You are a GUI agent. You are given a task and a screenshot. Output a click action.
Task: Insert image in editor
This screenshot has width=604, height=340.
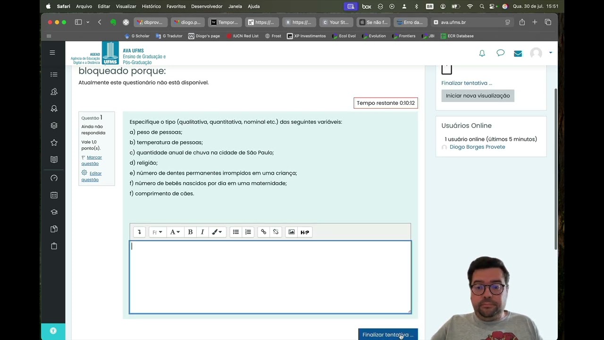tap(292, 232)
